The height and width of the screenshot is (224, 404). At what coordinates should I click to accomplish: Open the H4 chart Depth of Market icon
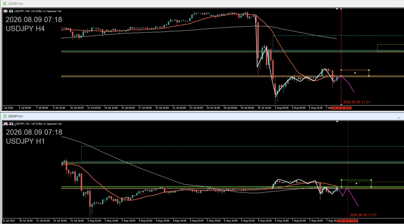pos(11,11)
